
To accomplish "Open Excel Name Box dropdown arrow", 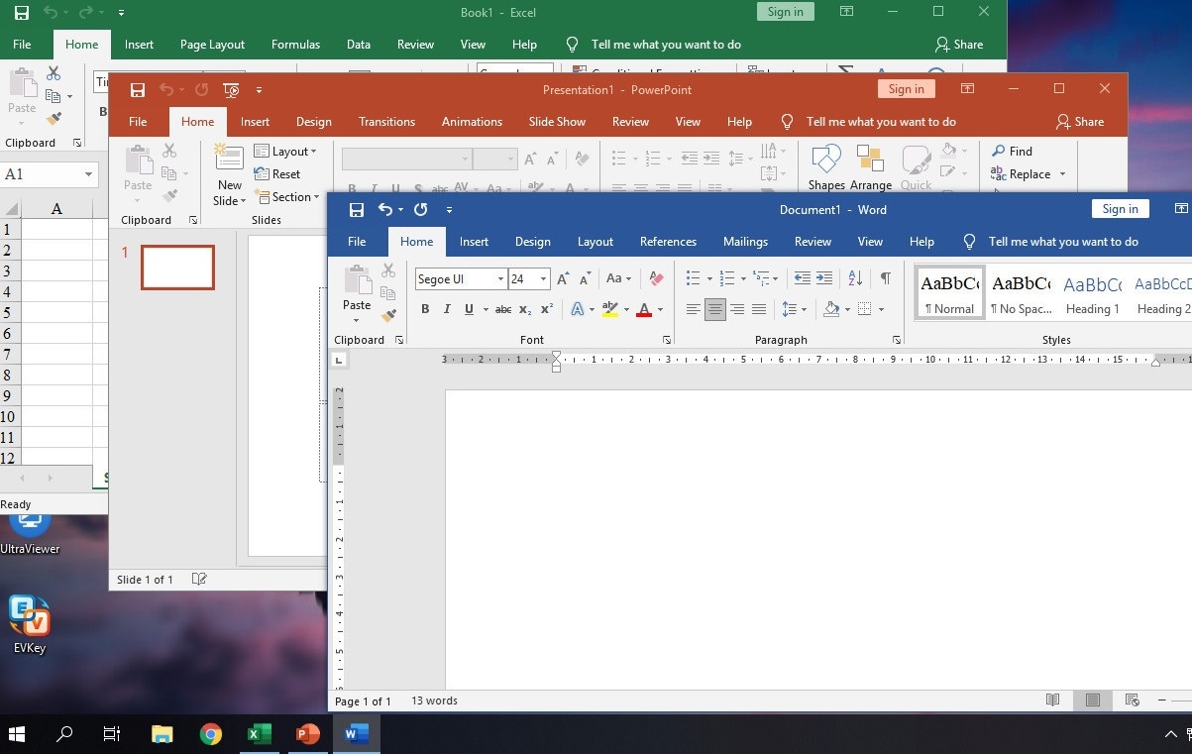I will click(88, 174).
